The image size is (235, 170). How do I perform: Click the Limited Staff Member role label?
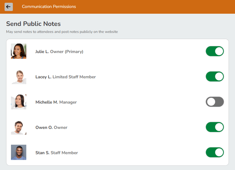tap(74, 77)
